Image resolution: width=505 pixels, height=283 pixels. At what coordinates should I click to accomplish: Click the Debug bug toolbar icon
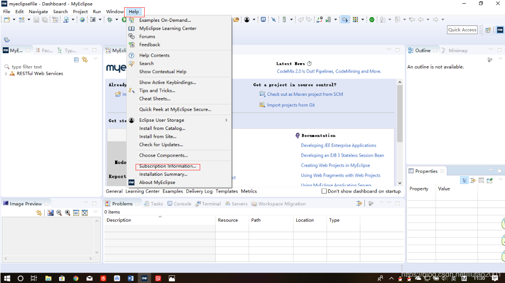pos(110,20)
